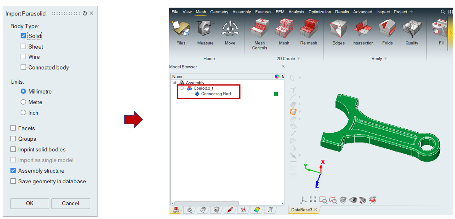Screen dimensions: 455x219
Task: Uncheck the Solid body type checkbox
Action: [x=24, y=36]
